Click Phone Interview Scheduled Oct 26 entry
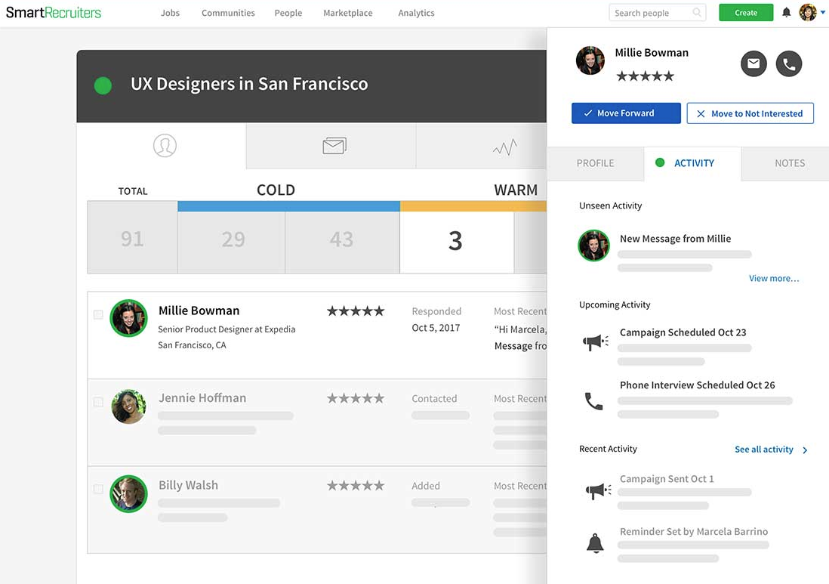The width and height of the screenshot is (829, 584). tap(698, 385)
